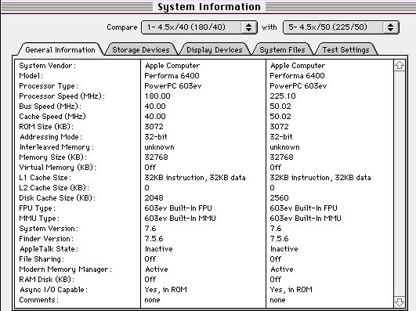Click the "Virtual Memory (KB):" label
This screenshot has height=311, width=416.
[57, 168]
